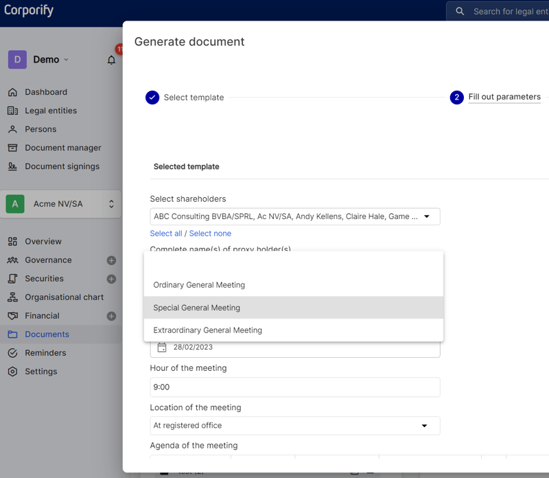Click the Organisational chart hierarchy icon
The image size is (549, 478).
[x=12, y=297]
